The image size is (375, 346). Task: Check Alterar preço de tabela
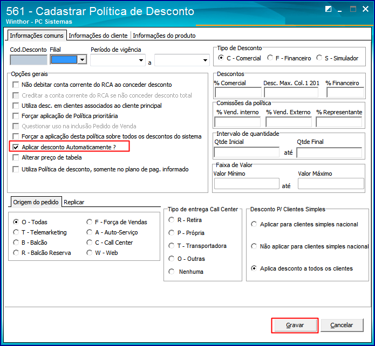(x=16, y=157)
